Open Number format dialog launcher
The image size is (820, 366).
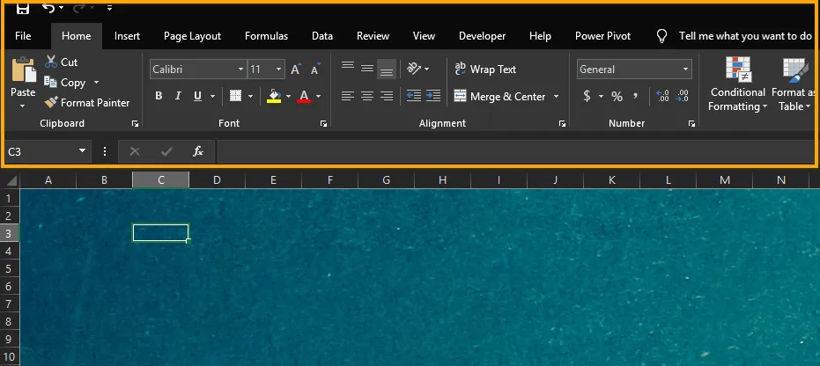(692, 124)
